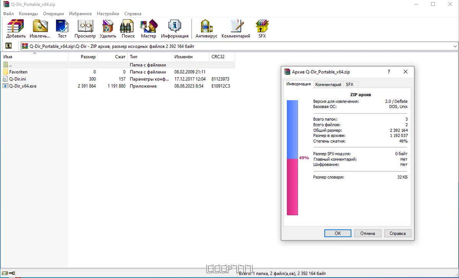Switch to the Информация tab
This screenshot has width=459, height=278.
(x=298, y=84)
